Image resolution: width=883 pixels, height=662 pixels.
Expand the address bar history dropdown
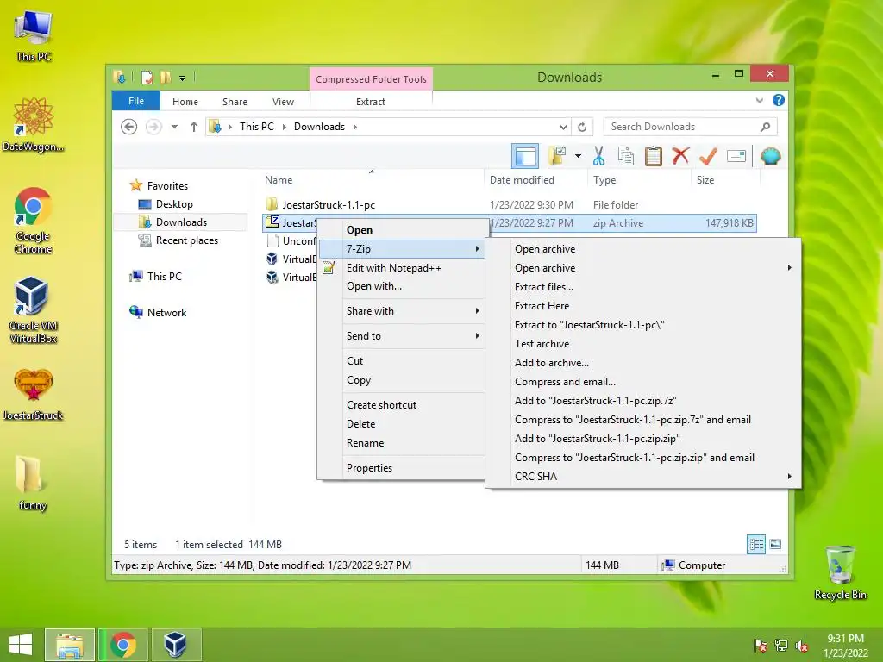562,127
